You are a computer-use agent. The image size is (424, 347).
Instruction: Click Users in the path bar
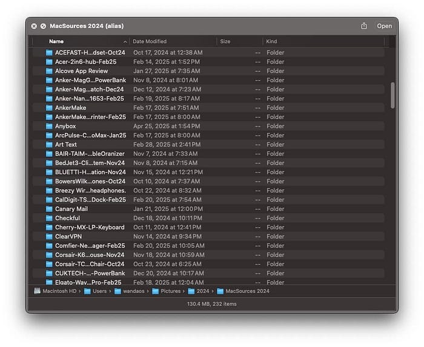pyautogui.click(x=96, y=291)
